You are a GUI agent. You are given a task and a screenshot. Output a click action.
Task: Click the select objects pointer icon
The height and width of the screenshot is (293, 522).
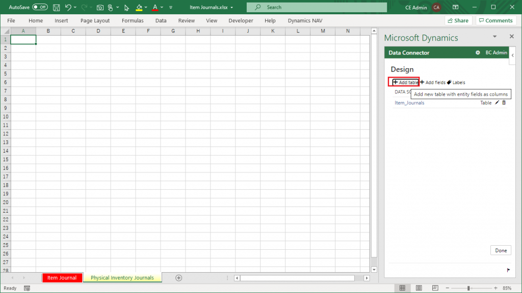pos(126,7)
